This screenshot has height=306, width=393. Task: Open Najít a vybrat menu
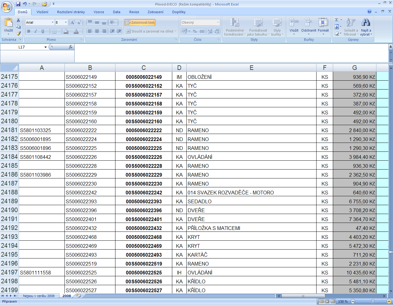point(366,27)
